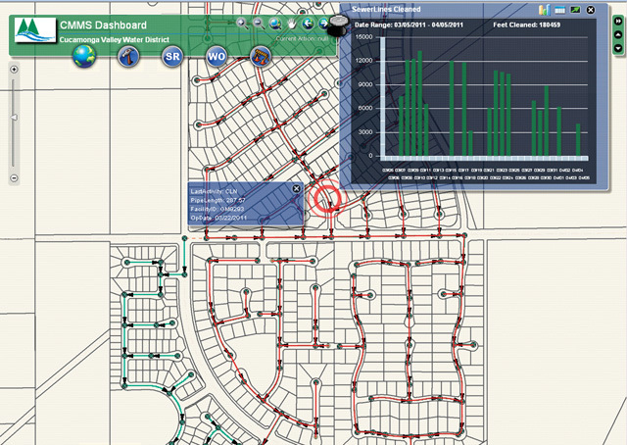This screenshot has width=627, height=445.
Task: Click the up arrow on side panel
Action: point(617,33)
